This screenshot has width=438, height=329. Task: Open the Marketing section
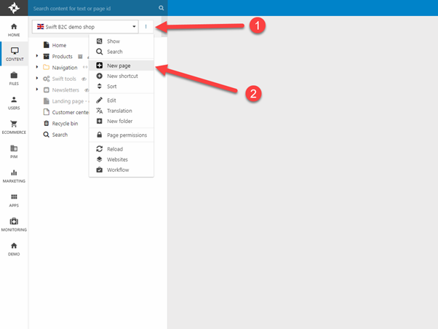tap(14, 175)
